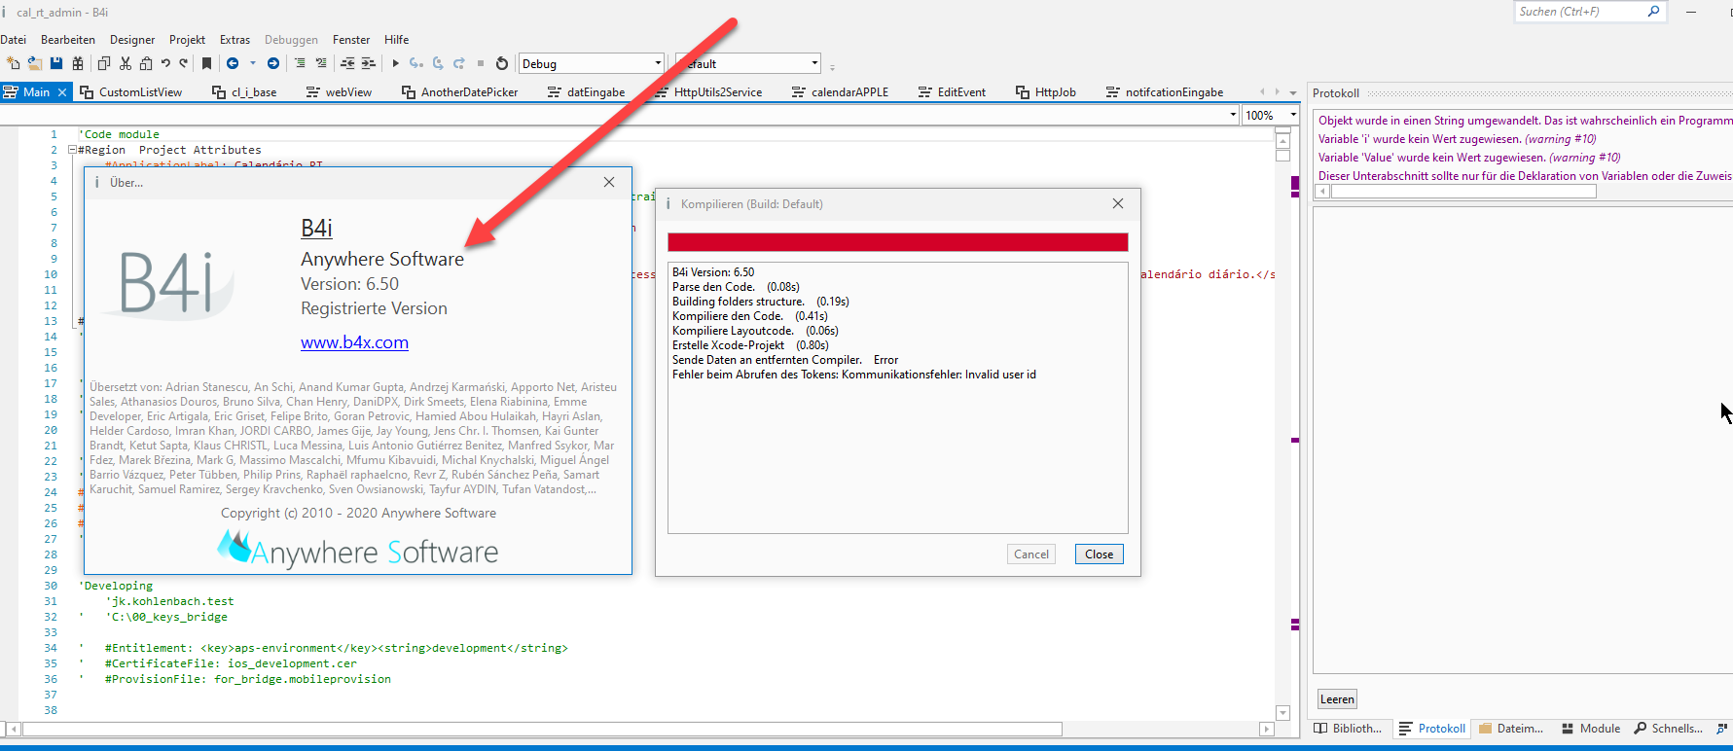Click the Redo arrow icon
Screen dimensions: 1733x751
[183, 63]
